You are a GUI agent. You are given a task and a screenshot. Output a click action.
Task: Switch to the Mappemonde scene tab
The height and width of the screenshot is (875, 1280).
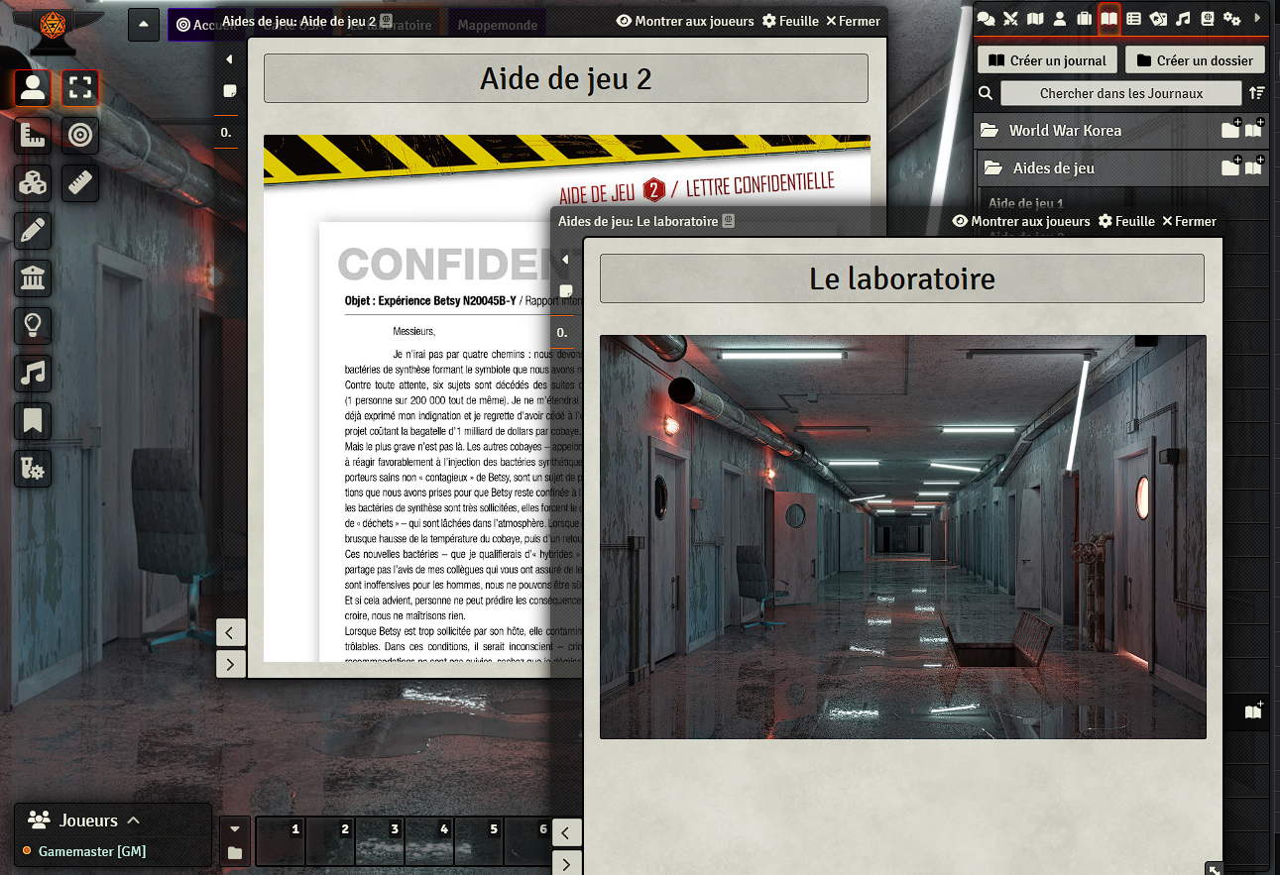[x=497, y=25]
